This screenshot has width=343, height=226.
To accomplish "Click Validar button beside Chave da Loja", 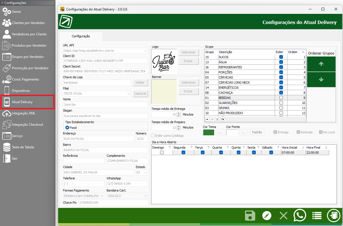I will tap(140, 82).
